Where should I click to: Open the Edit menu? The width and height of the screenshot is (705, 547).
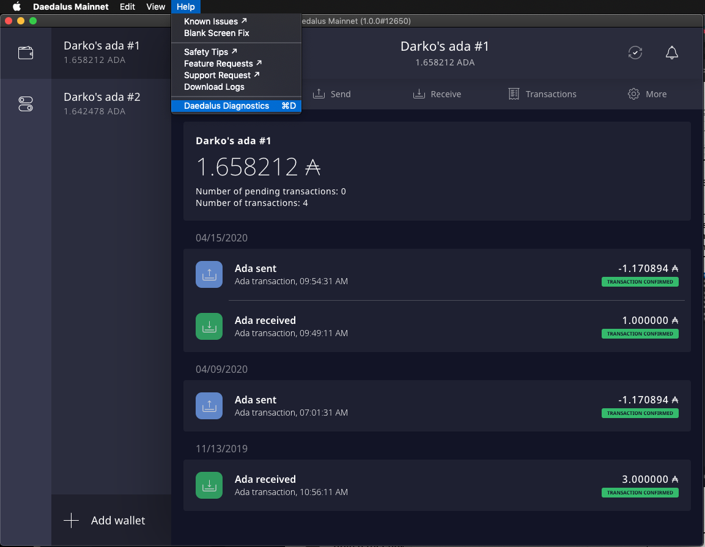click(x=127, y=7)
